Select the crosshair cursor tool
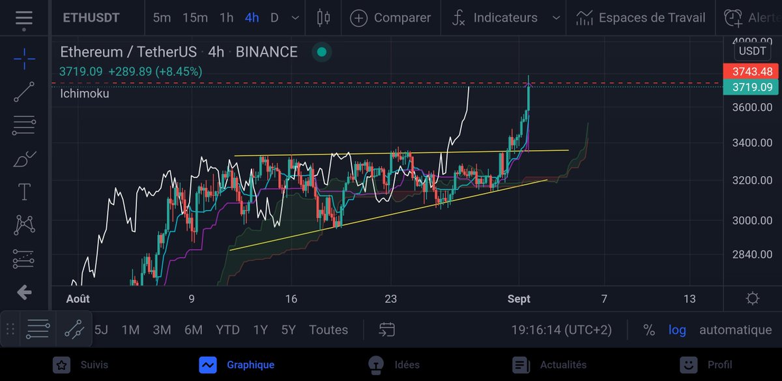 pyautogui.click(x=24, y=59)
